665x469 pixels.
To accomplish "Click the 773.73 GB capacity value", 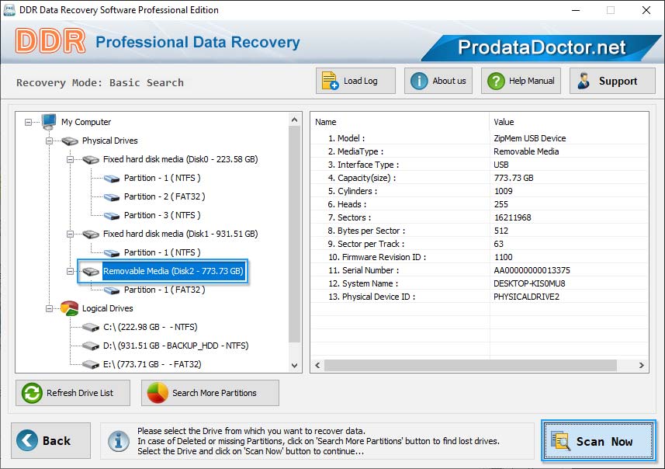I will 514,178.
